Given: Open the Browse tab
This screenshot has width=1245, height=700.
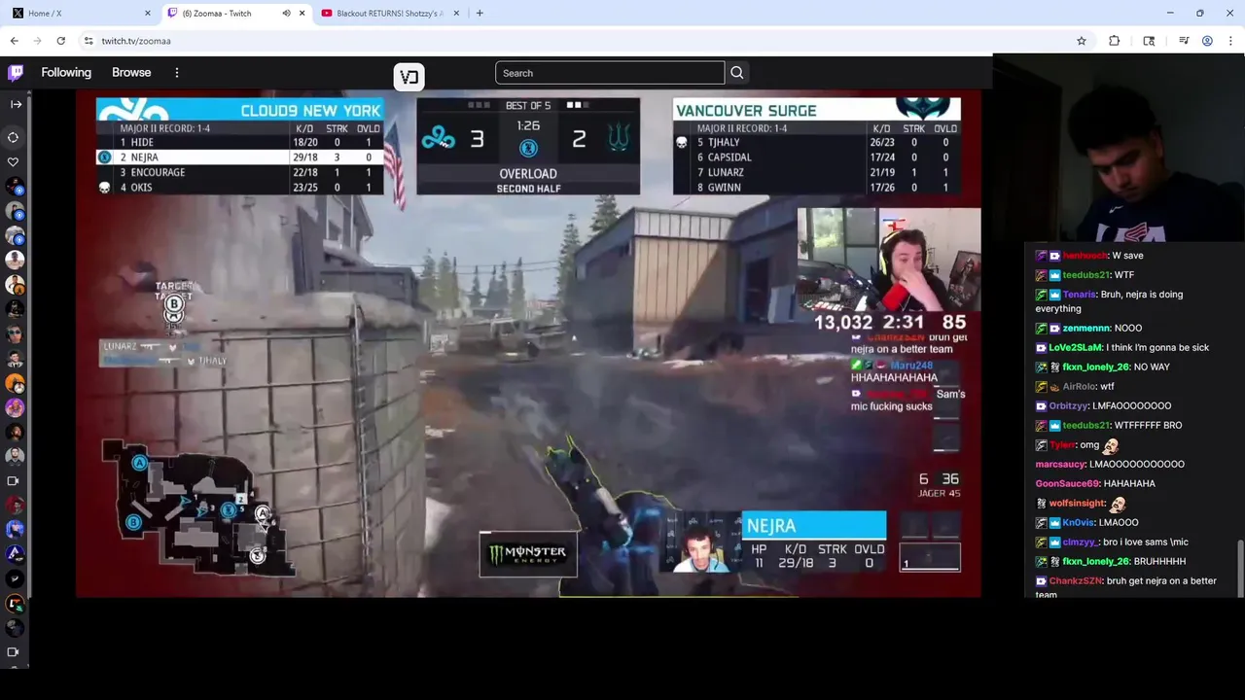Looking at the screenshot, I should (131, 73).
